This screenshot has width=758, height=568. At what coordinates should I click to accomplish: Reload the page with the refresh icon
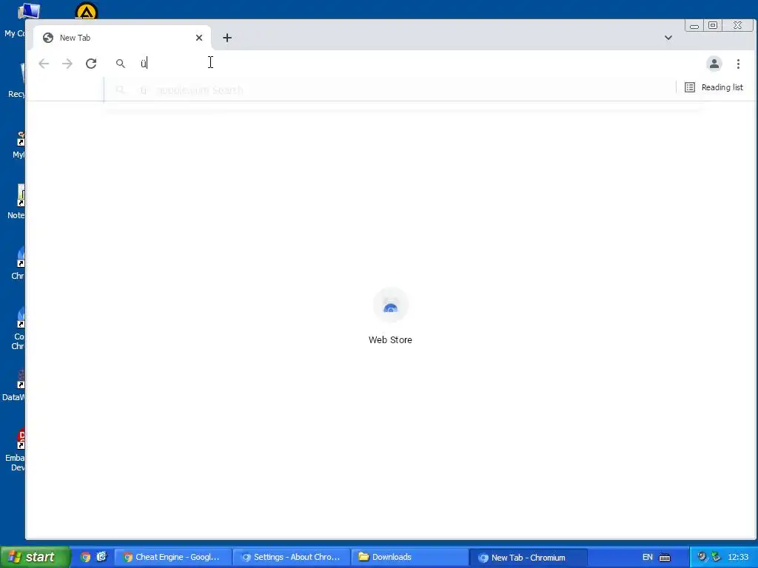click(91, 64)
